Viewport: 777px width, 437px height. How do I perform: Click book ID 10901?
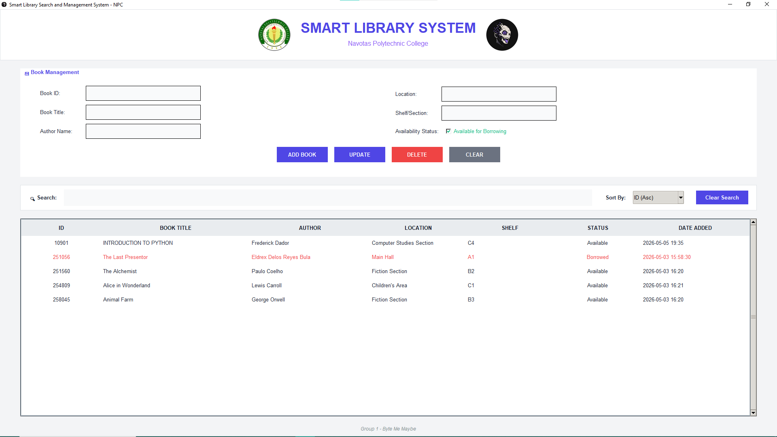[x=62, y=243]
